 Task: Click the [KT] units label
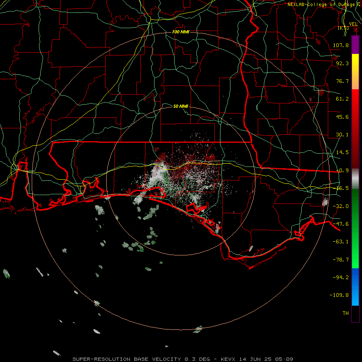click(x=343, y=28)
